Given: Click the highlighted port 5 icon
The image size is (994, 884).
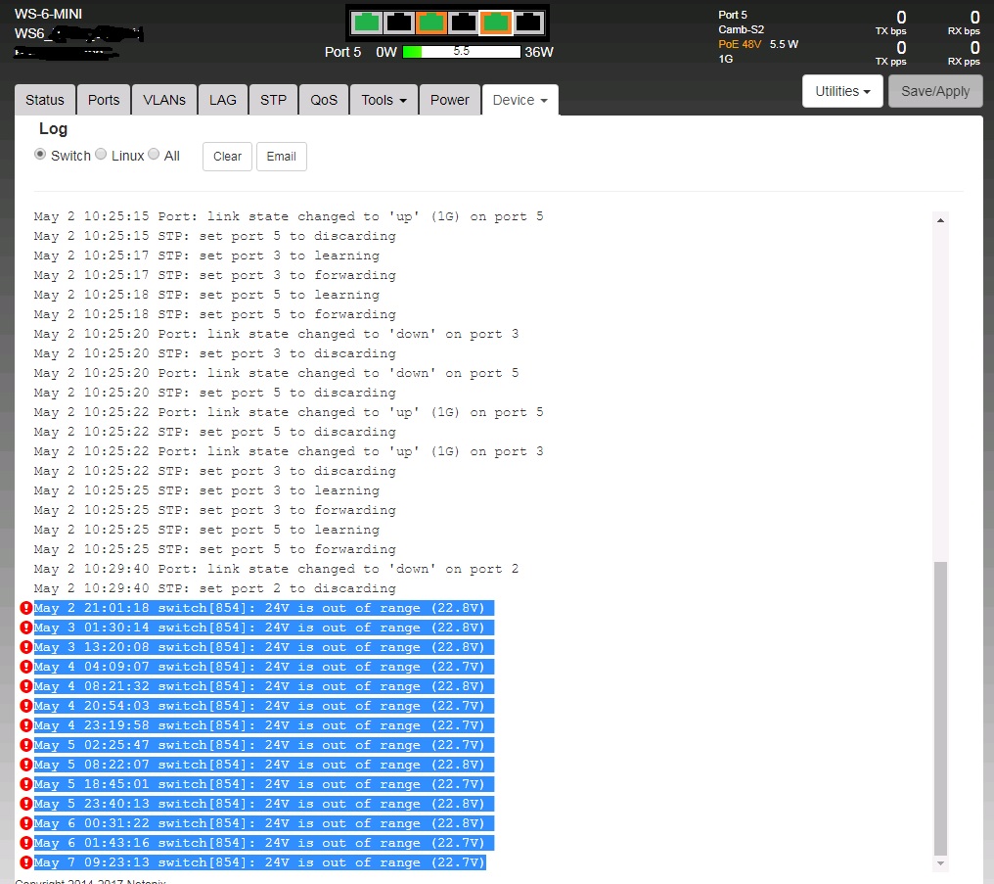Looking at the screenshot, I should point(496,23).
